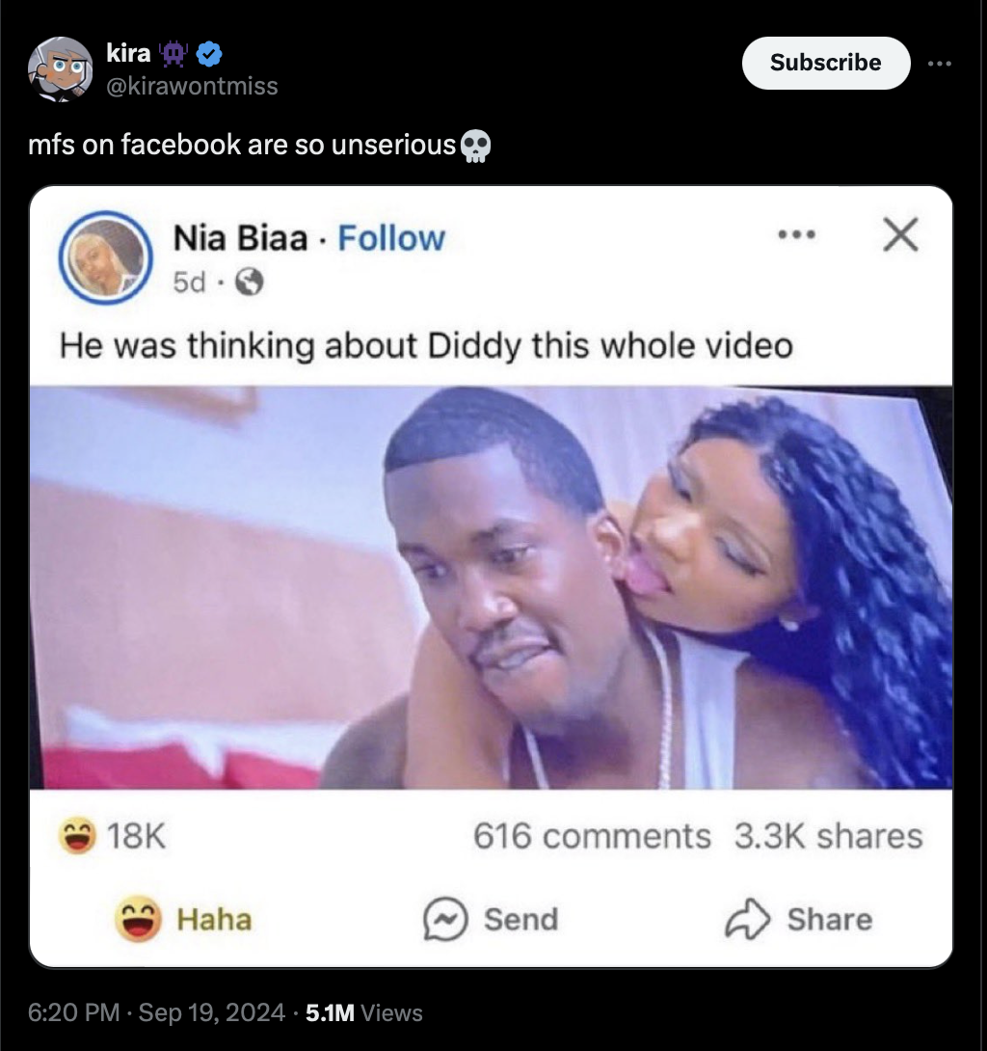Click the blue verified badge beside kira

[x=210, y=54]
